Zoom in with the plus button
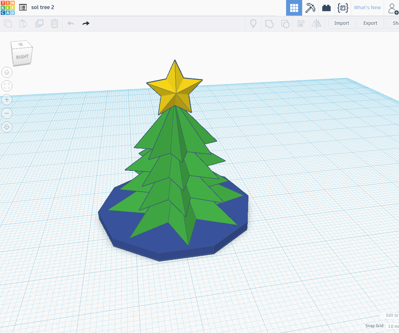Screen dimensions: 399x333 pyautogui.click(x=7, y=100)
